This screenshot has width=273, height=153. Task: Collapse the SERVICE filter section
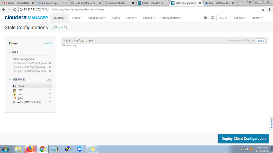pos(10,79)
